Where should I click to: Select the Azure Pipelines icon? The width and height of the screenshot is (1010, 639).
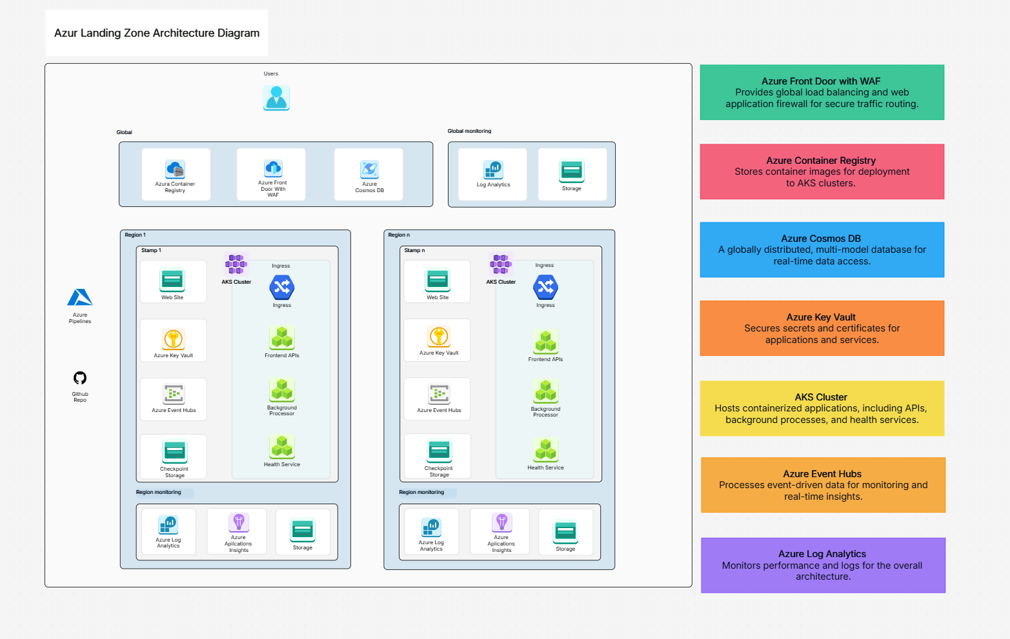pos(79,298)
